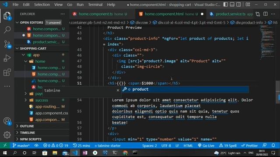Screen dimensions: 280x157
Task: Open notifications bell icon
Action: (x=273, y=145)
